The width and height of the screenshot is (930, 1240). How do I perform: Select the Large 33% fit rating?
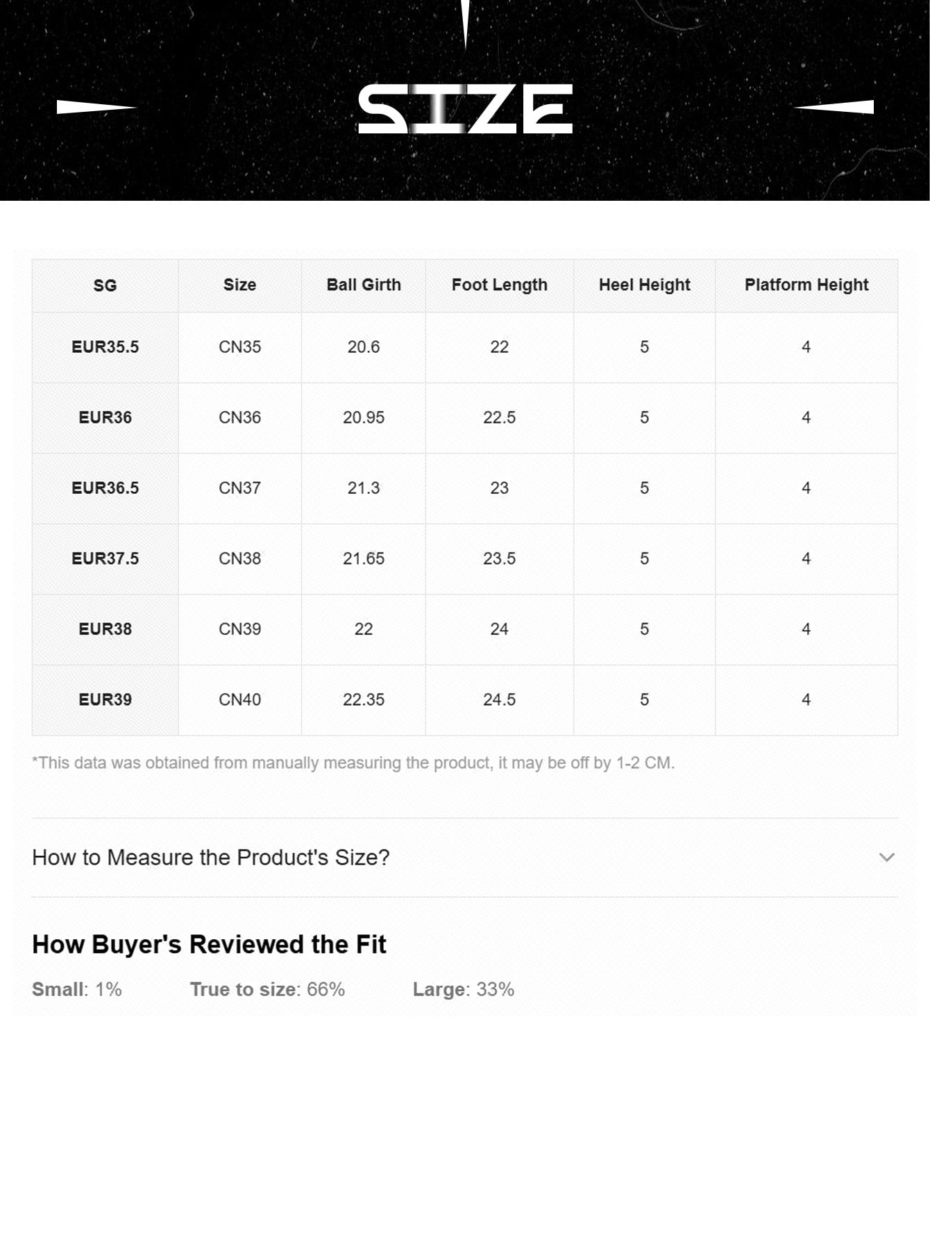463,989
